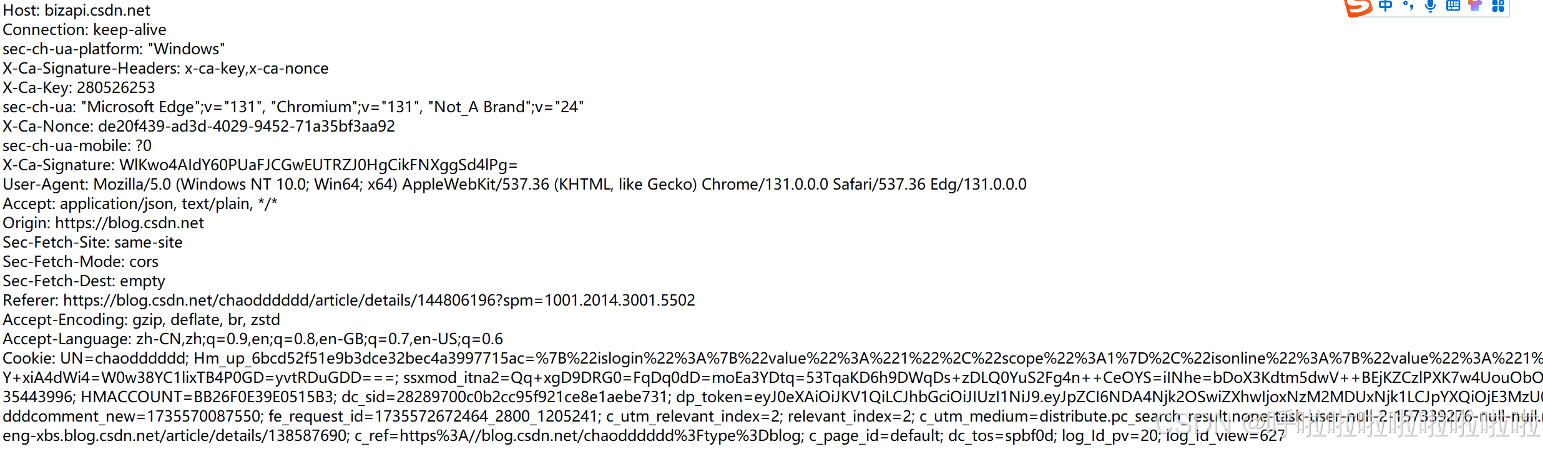This screenshot has height=449, width=1543.
Task: Open Sogou voice input microphone
Action: (1431, 6)
